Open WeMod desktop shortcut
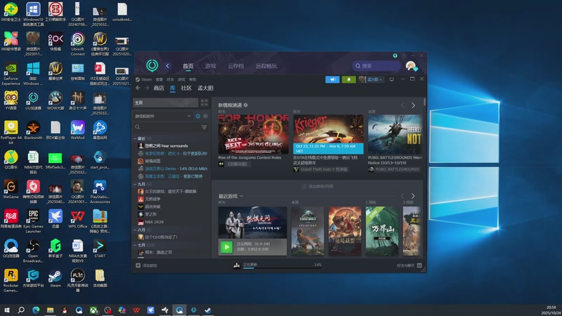This screenshot has width=562, height=316. tap(77, 130)
